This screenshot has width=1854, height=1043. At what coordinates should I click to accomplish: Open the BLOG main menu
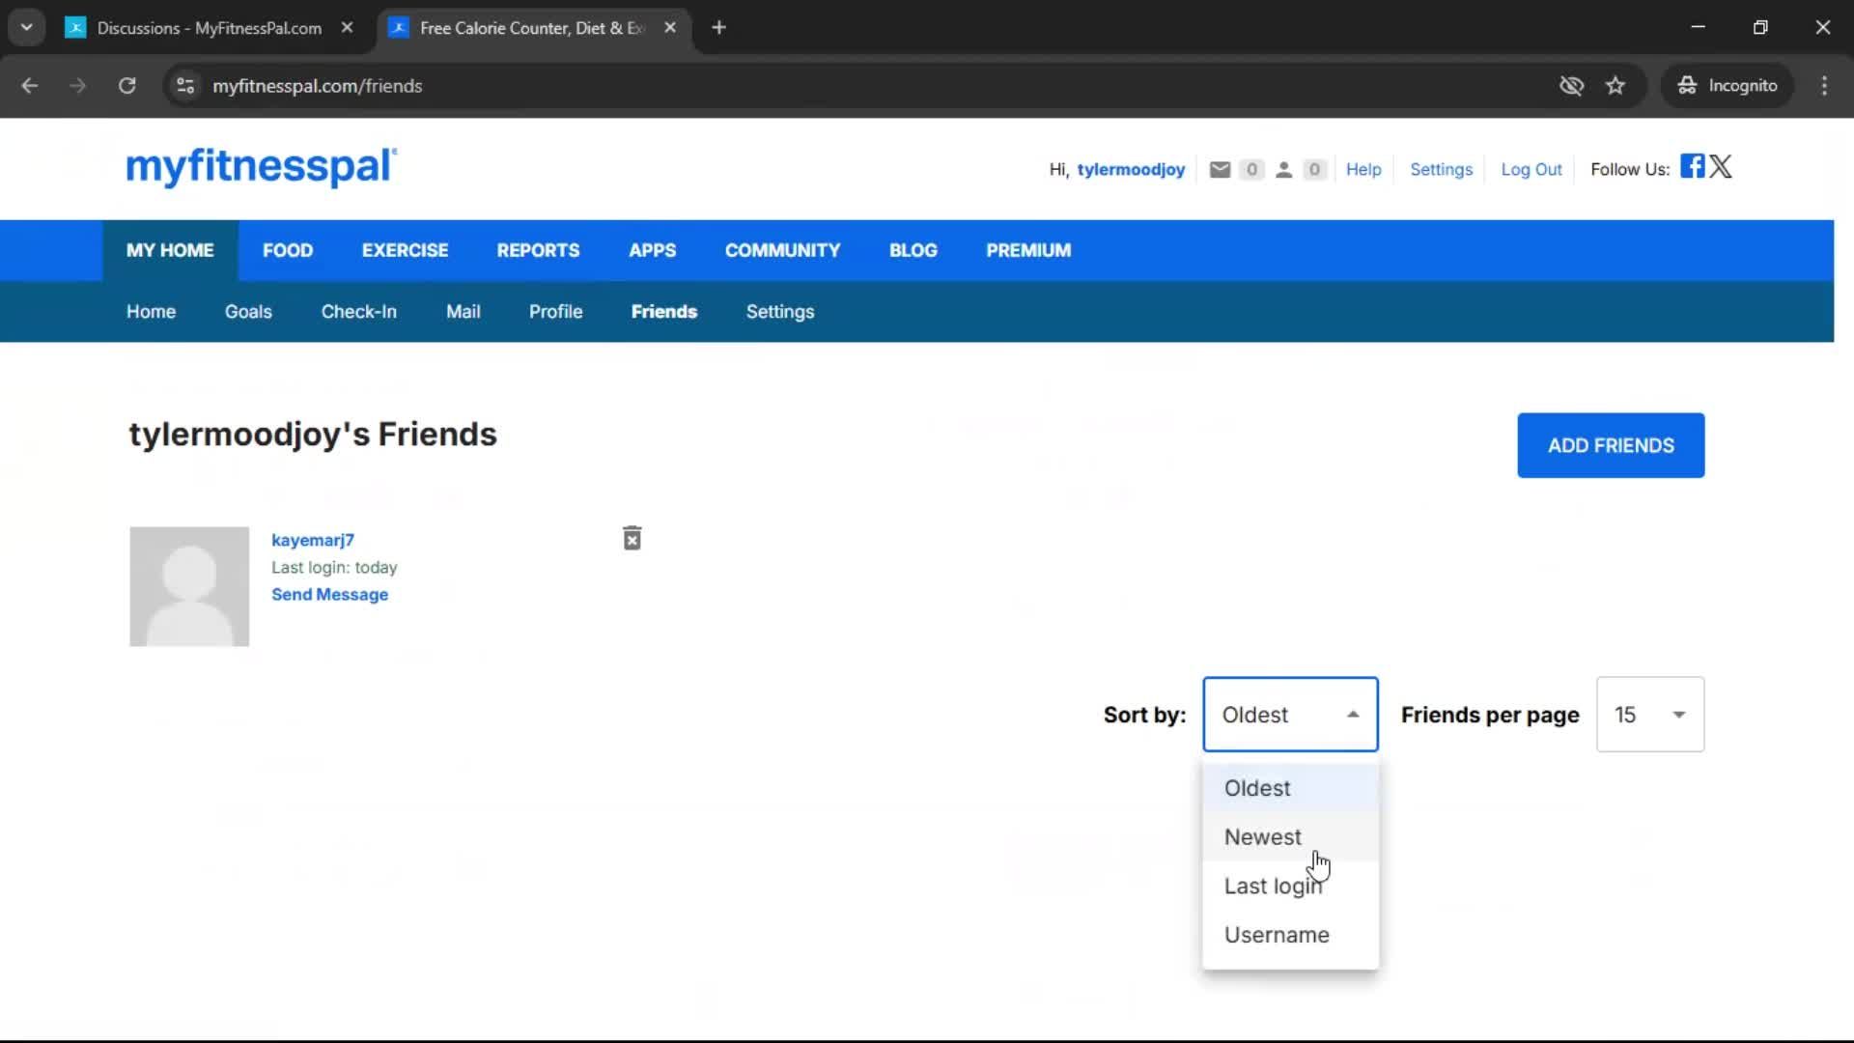[x=913, y=250]
